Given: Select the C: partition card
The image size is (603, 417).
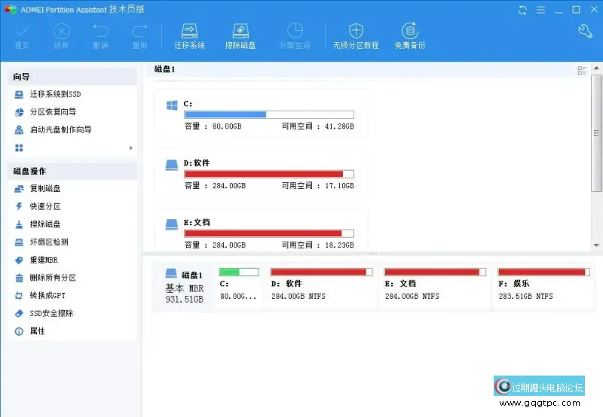Looking at the screenshot, I should (262, 114).
